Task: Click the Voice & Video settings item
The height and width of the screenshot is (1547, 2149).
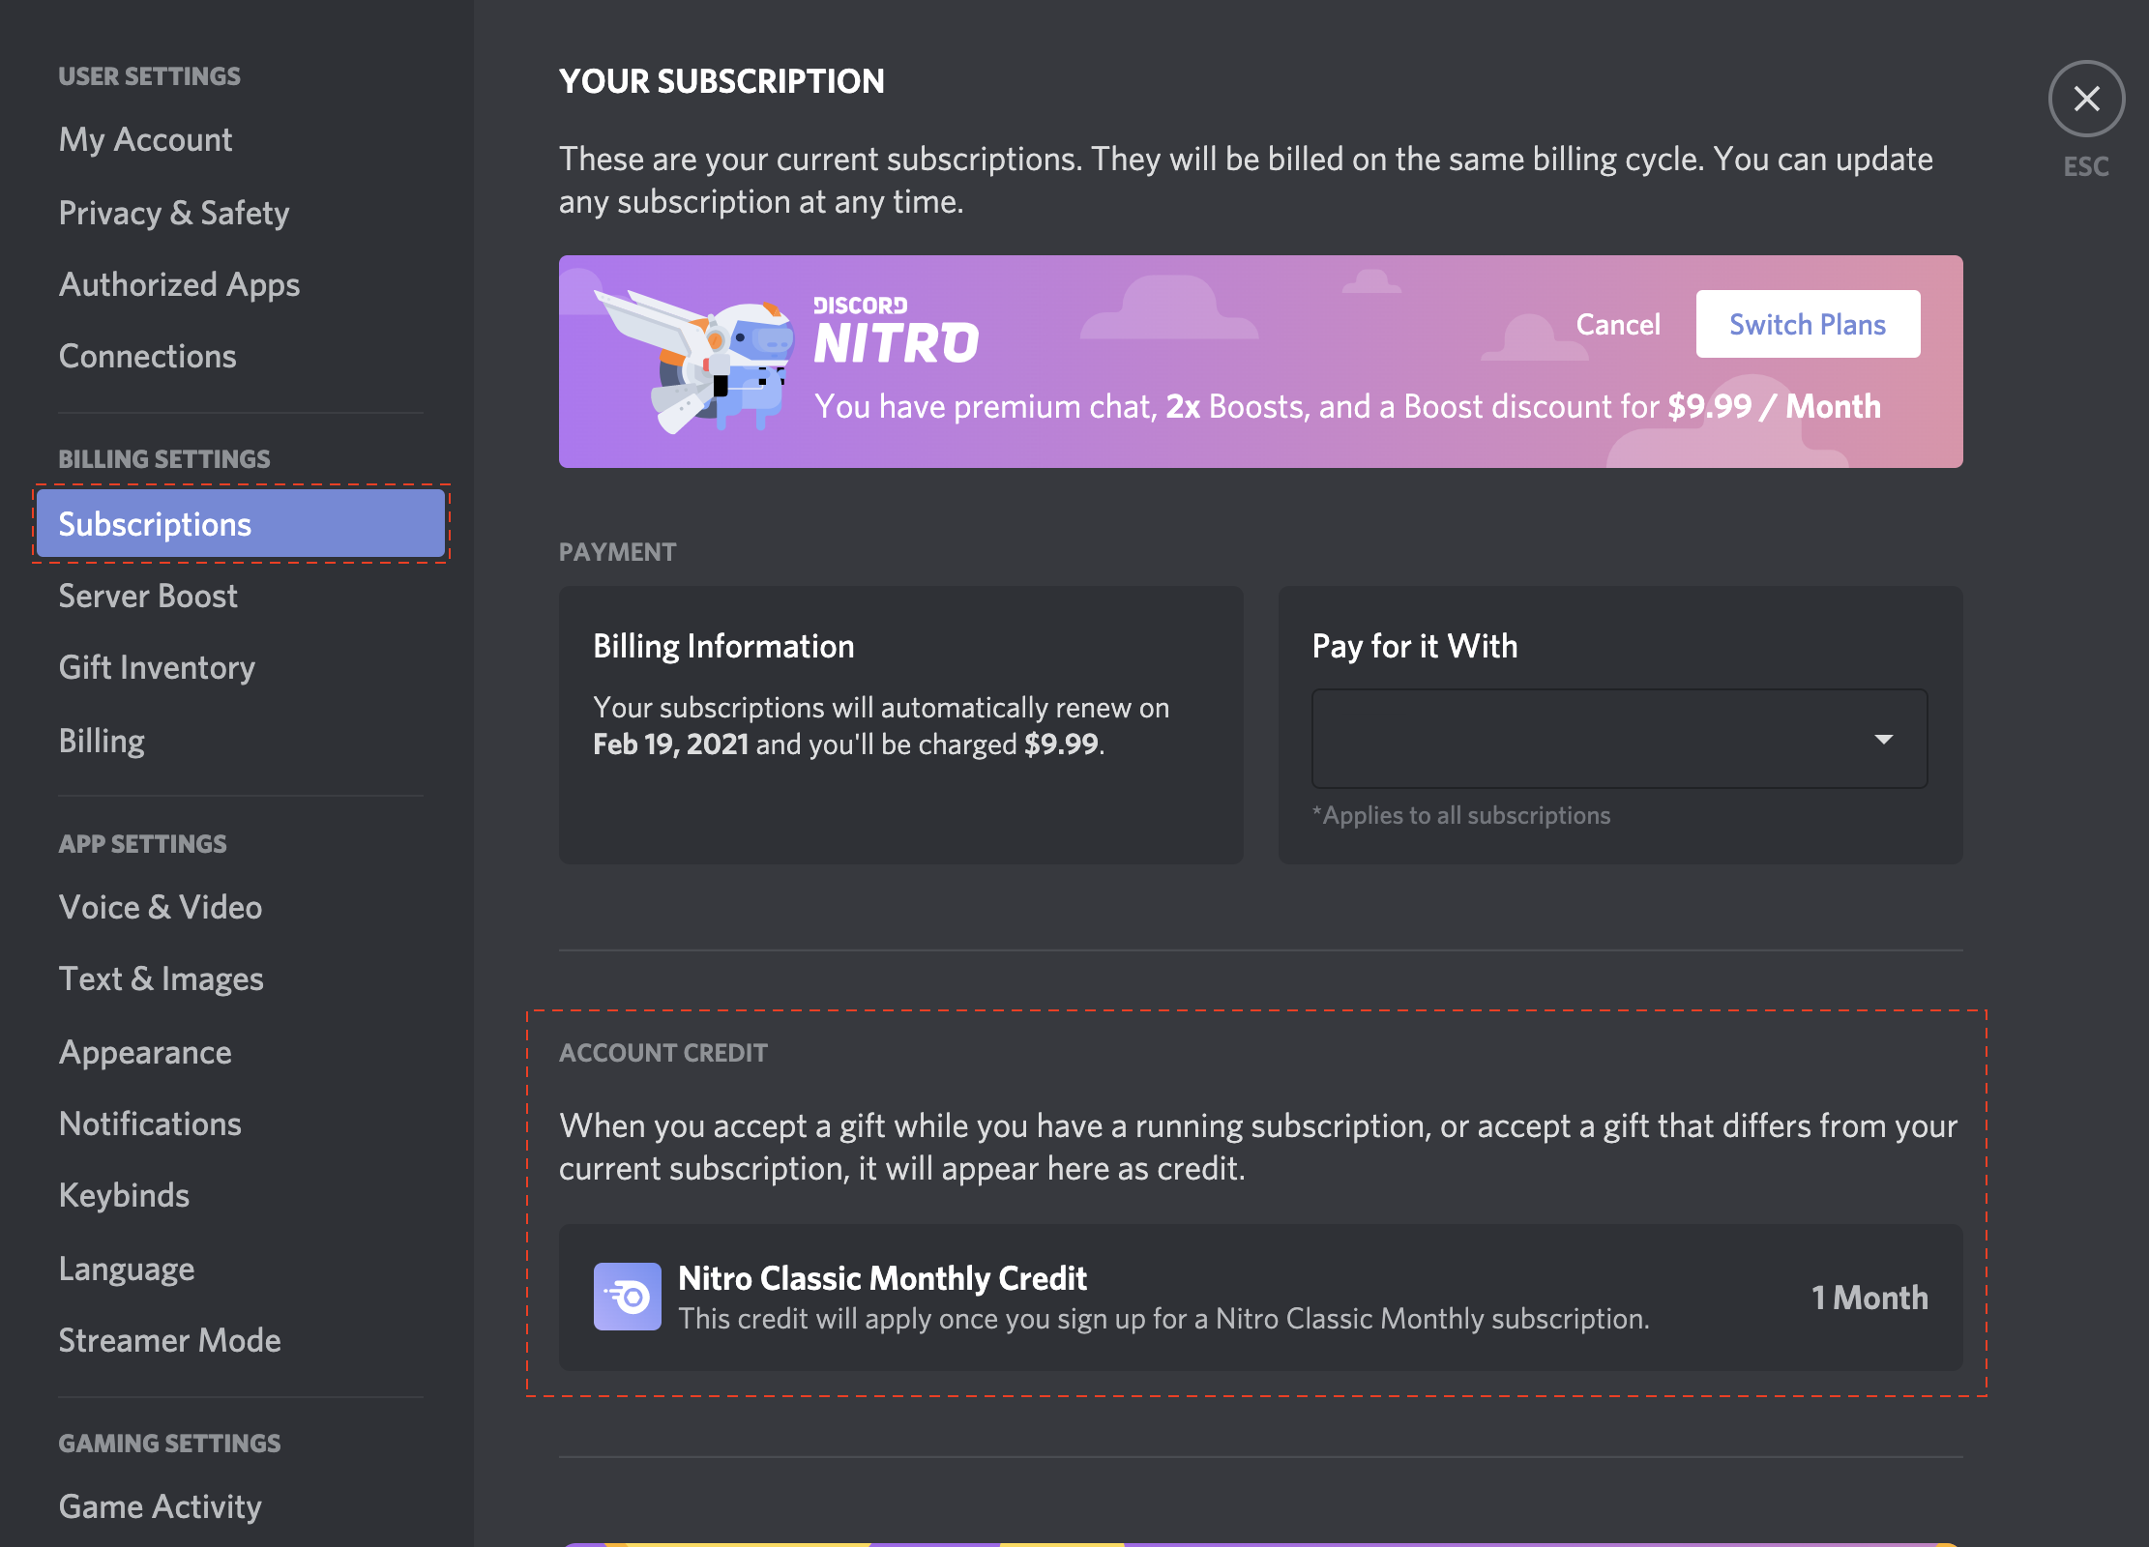Action: point(161,906)
